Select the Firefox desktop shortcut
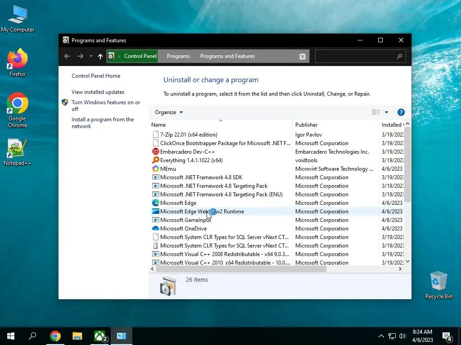461x345 pixels. click(18, 63)
